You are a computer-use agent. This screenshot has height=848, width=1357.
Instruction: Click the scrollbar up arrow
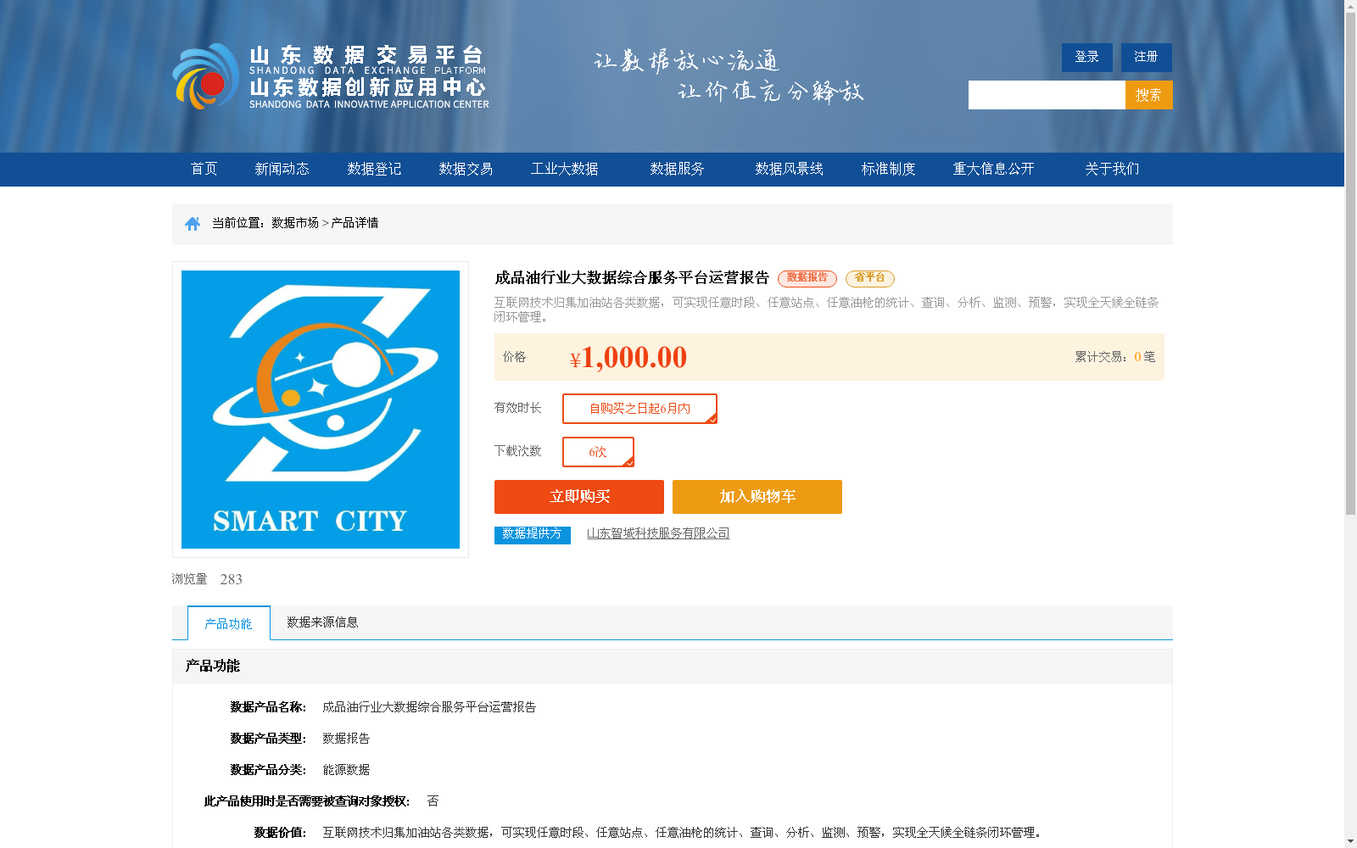[1350, 7]
